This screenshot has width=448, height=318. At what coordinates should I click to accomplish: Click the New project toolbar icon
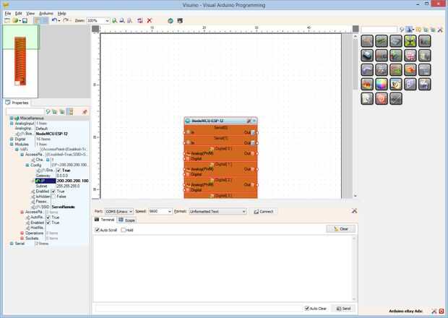tap(7, 20)
